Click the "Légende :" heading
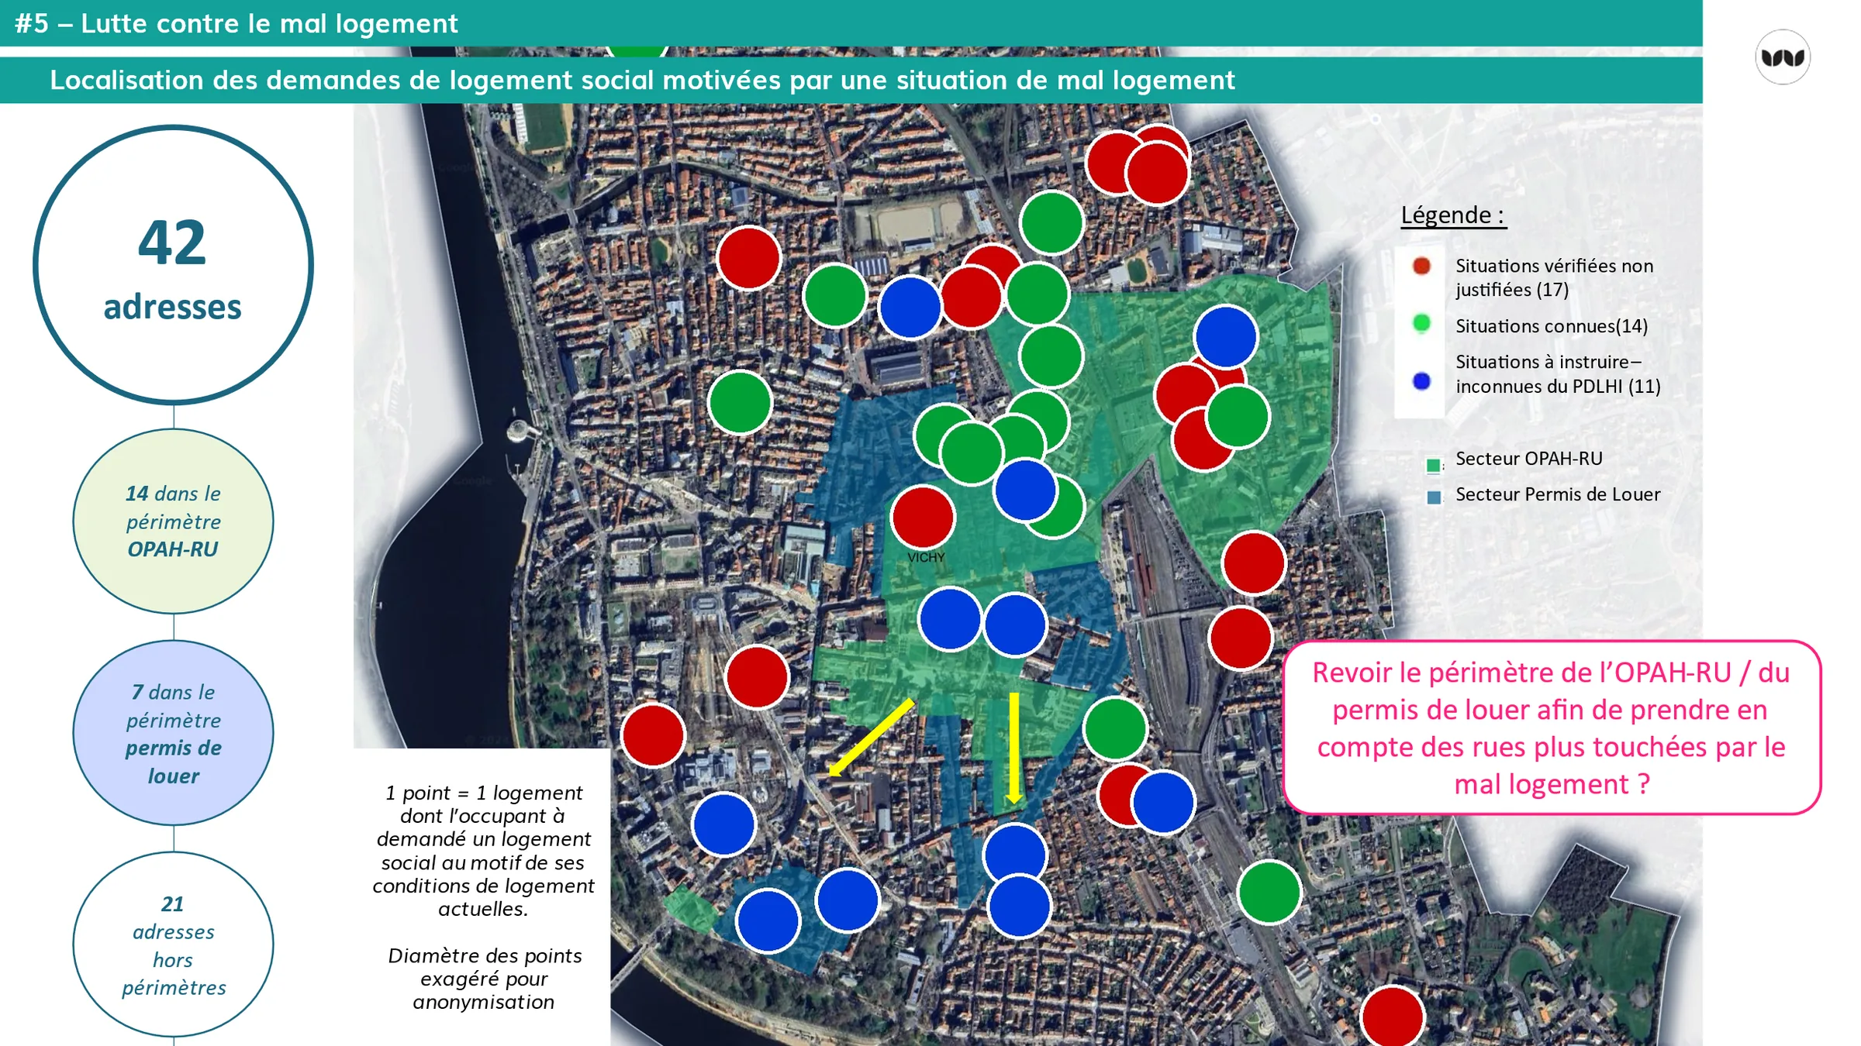Viewport: 1861px width, 1046px height. point(1453,215)
